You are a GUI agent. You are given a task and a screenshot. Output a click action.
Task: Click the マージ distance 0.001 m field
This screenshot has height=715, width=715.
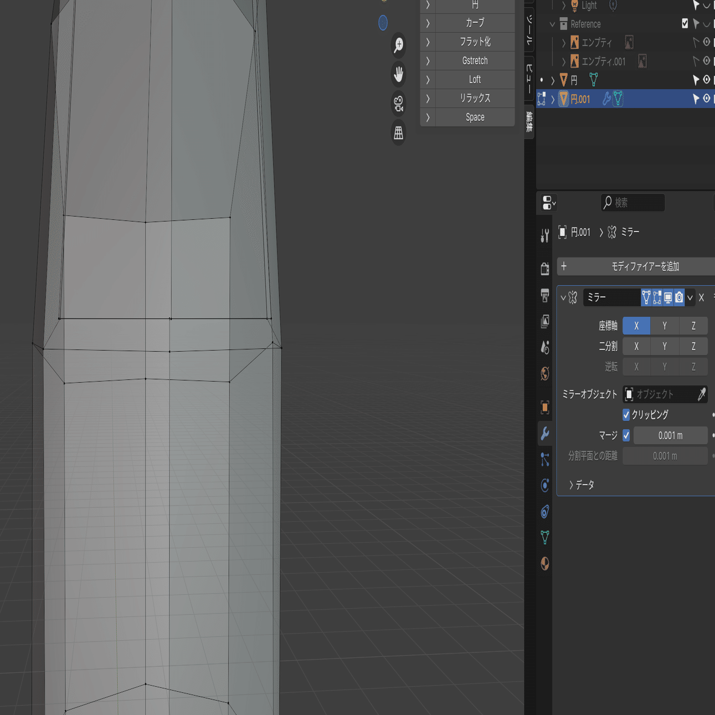(x=671, y=435)
